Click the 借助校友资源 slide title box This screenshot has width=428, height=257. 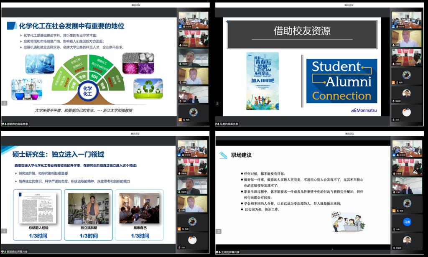[x=302, y=31]
